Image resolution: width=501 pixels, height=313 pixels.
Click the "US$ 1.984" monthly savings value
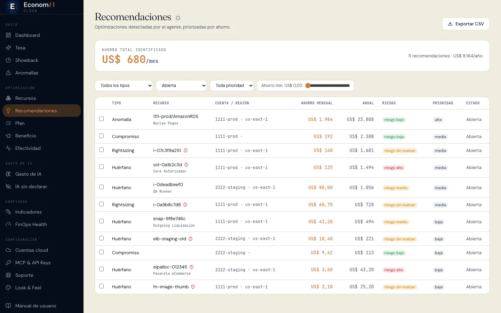coord(320,120)
